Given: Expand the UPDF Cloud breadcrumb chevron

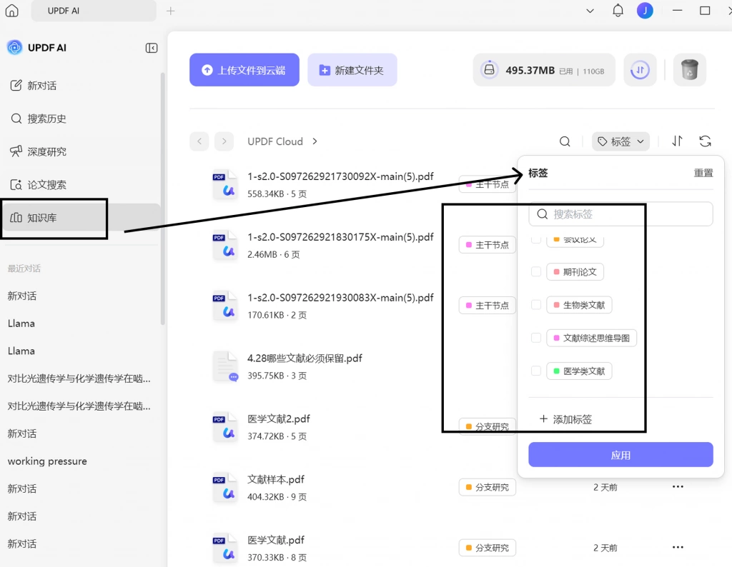Looking at the screenshot, I should click(x=315, y=141).
